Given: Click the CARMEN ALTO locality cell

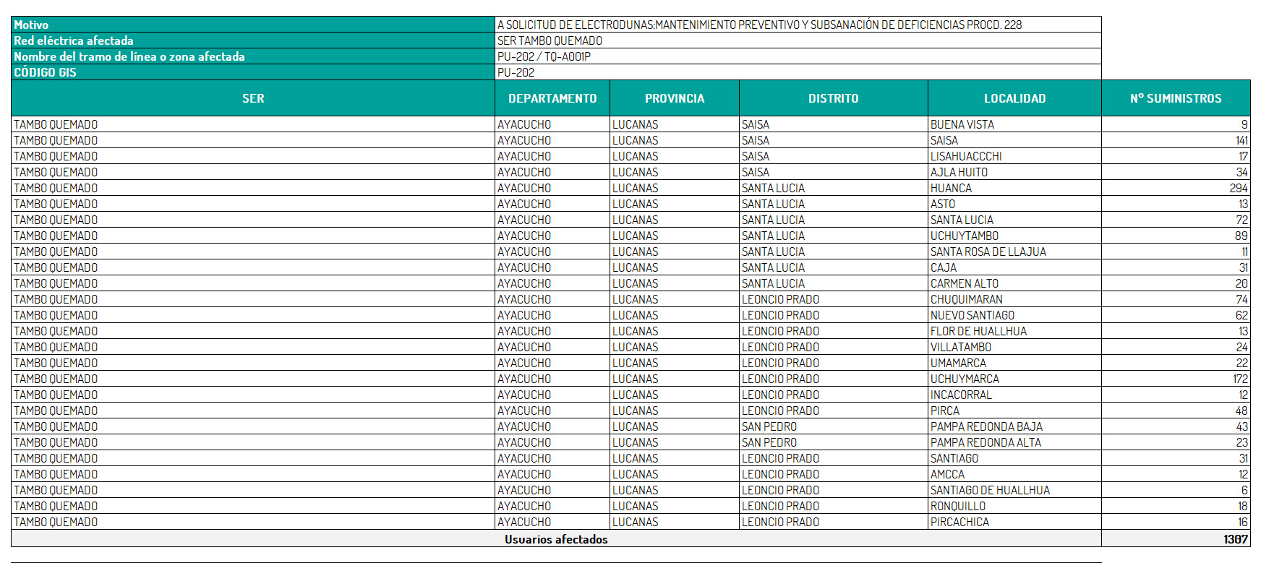Looking at the screenshot, I should coord(1014,283).
